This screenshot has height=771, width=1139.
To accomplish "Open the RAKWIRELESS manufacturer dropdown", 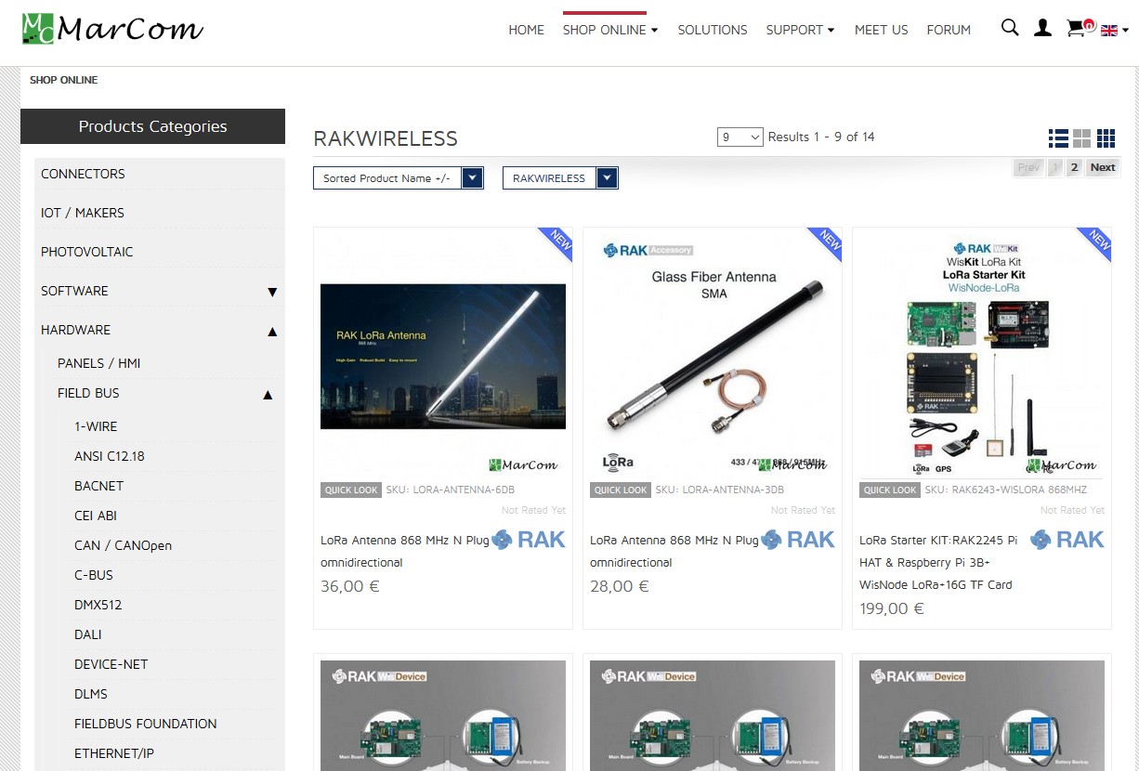I will (x=560, y=178).
